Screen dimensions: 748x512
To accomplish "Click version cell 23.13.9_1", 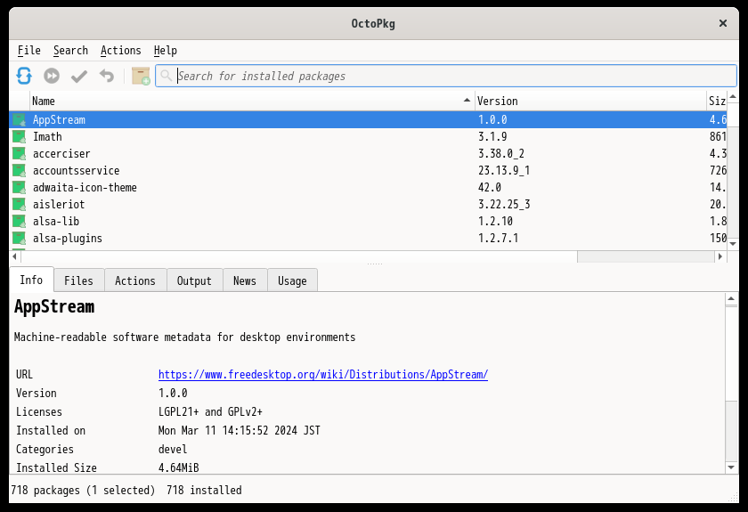I will 504,171.
